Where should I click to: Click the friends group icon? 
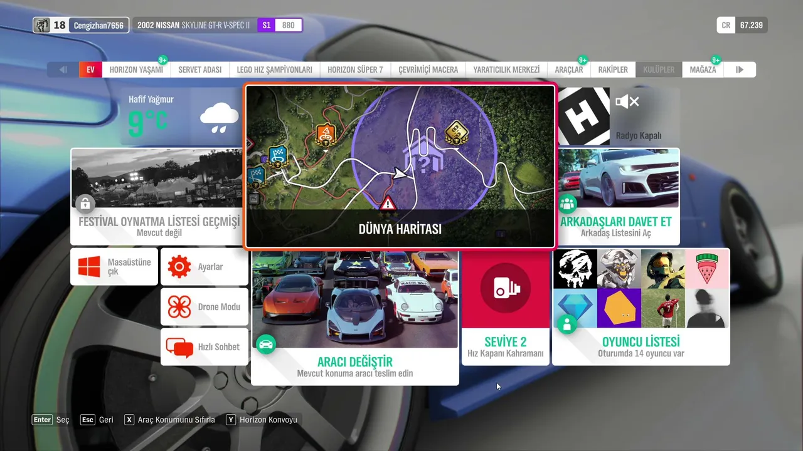(x=568, y=203)
